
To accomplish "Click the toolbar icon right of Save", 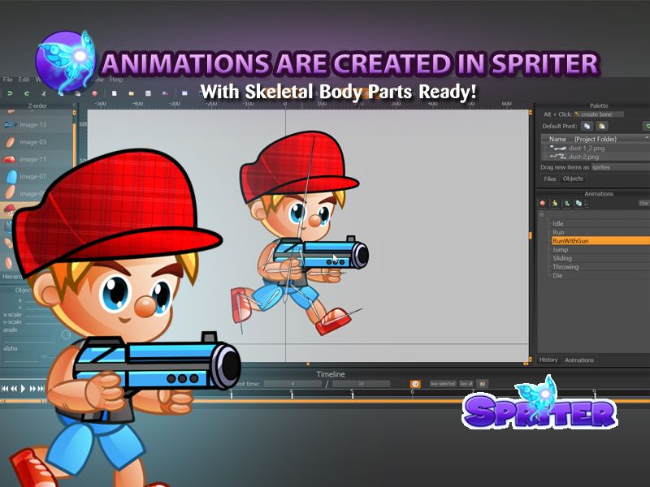I will (165, 93).
